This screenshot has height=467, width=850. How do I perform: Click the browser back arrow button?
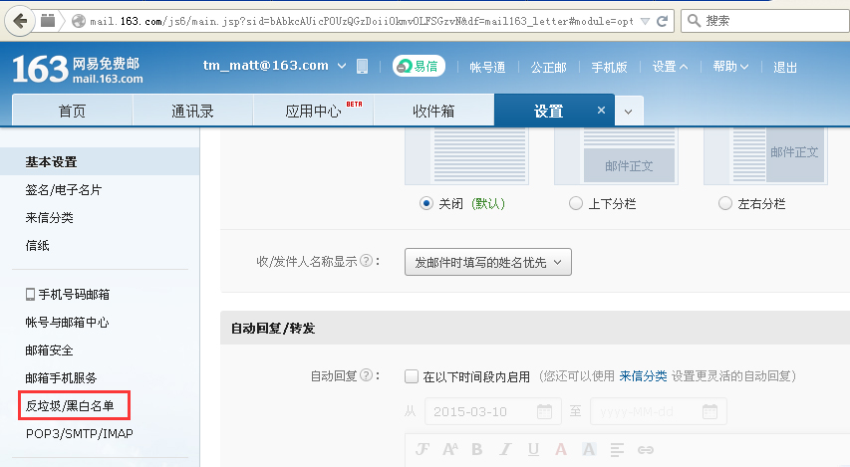21,21
